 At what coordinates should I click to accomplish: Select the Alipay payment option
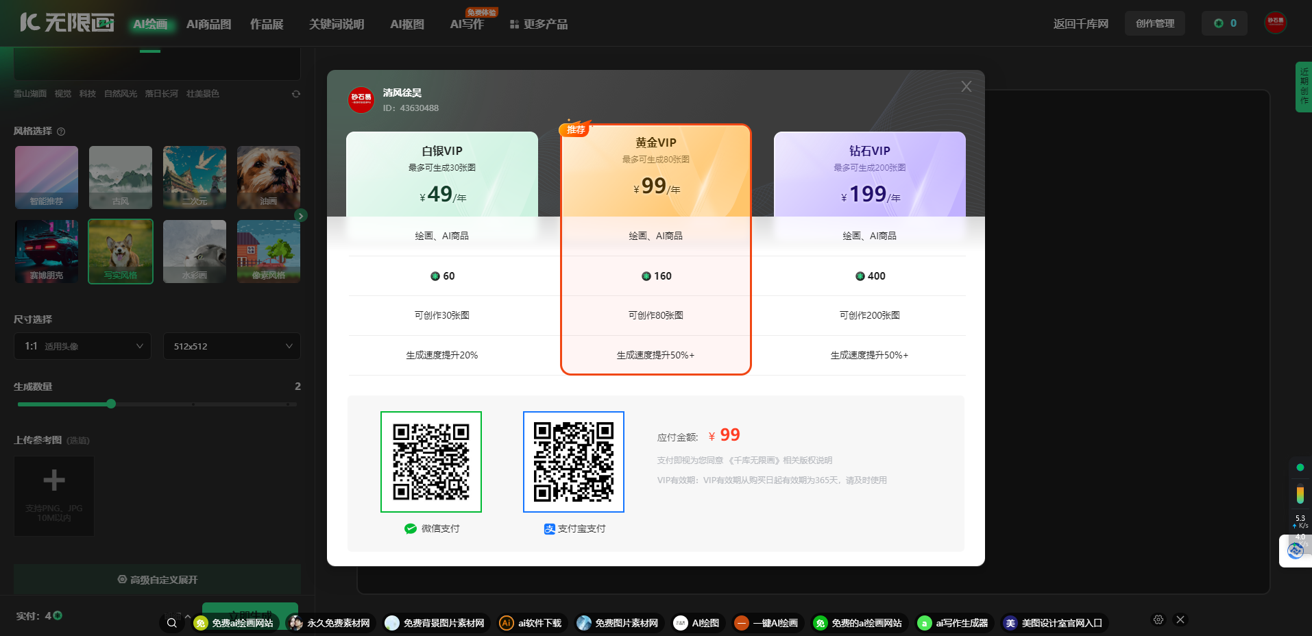574,461
